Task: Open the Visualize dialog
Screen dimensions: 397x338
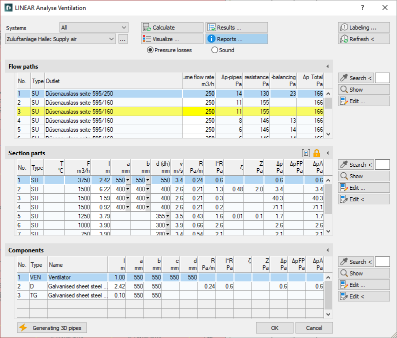Action: (x=172, y=39)
